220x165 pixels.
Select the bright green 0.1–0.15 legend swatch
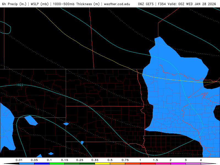tap(57, 164)
